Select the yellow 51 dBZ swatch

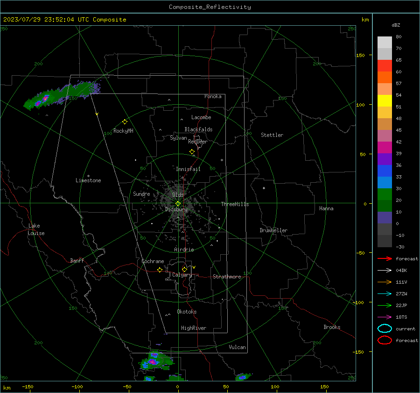tap(385, 100)
